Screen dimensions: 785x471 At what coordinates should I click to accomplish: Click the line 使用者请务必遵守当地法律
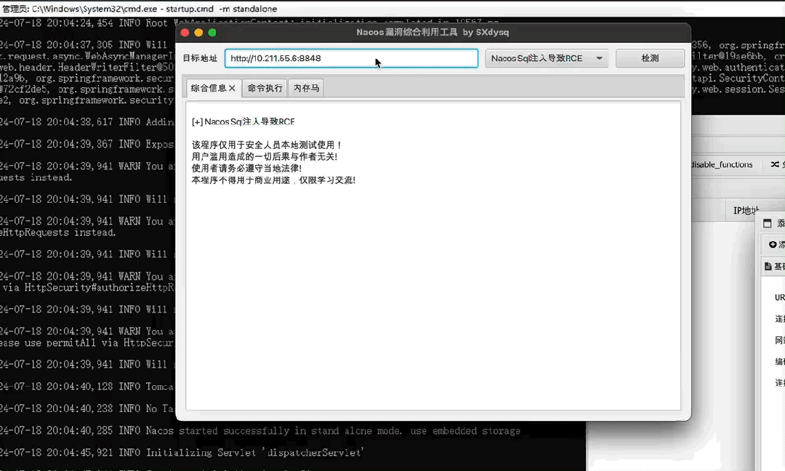click(x=247, y=168)
